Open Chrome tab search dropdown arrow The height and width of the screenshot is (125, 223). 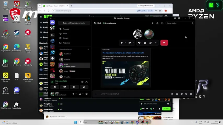pyautogui.click(x=40, y=6)
